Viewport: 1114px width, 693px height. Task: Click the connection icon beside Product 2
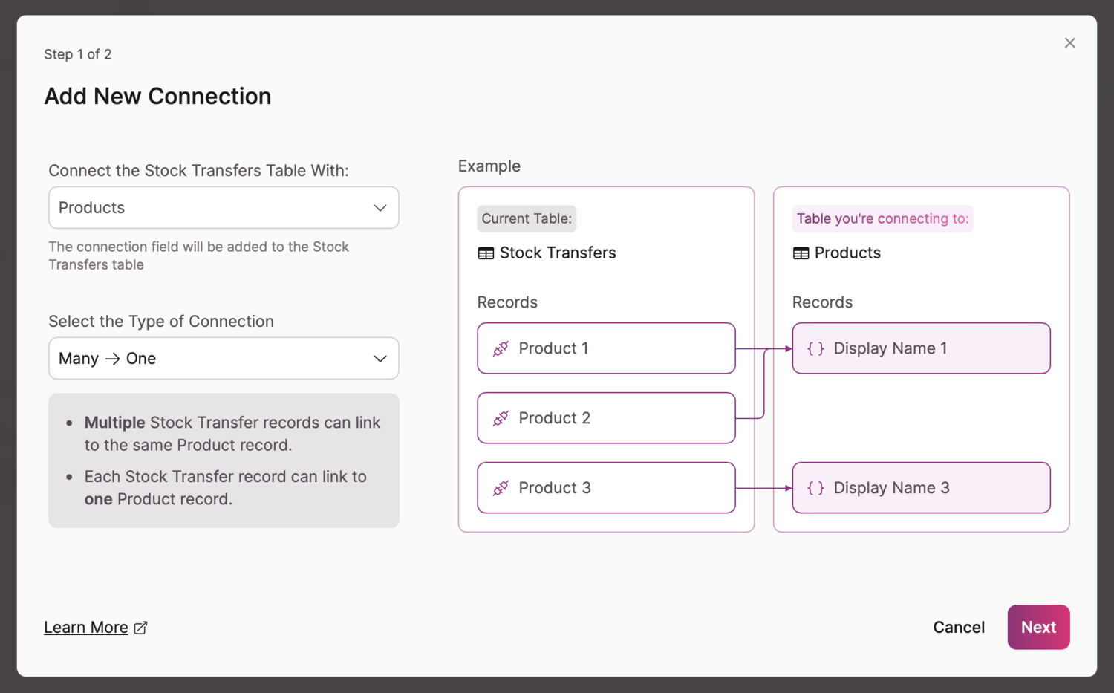pyautogui.click(x=501, y=418)
